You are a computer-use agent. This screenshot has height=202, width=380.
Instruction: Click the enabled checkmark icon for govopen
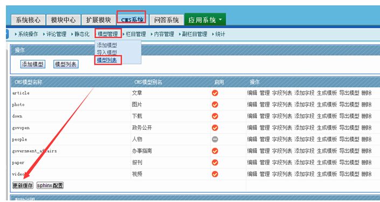(x=215, y=128)
